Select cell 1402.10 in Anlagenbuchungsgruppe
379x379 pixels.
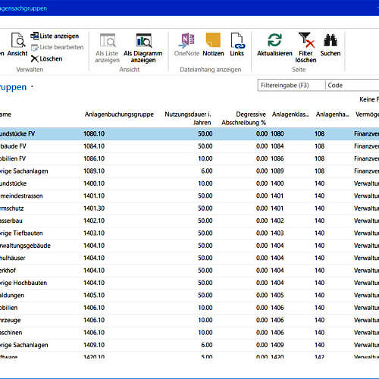coord(94,221)
